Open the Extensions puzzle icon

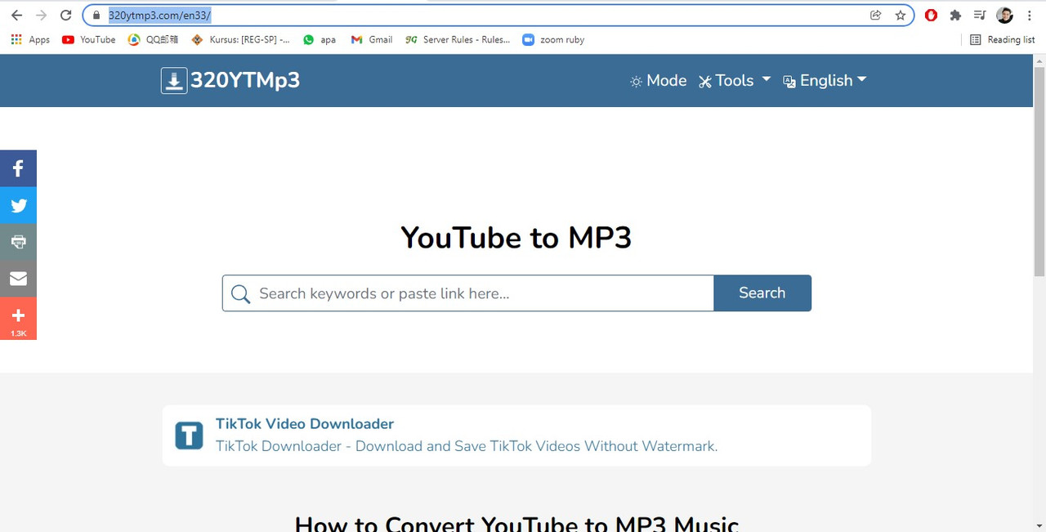[x=955, y=15]
